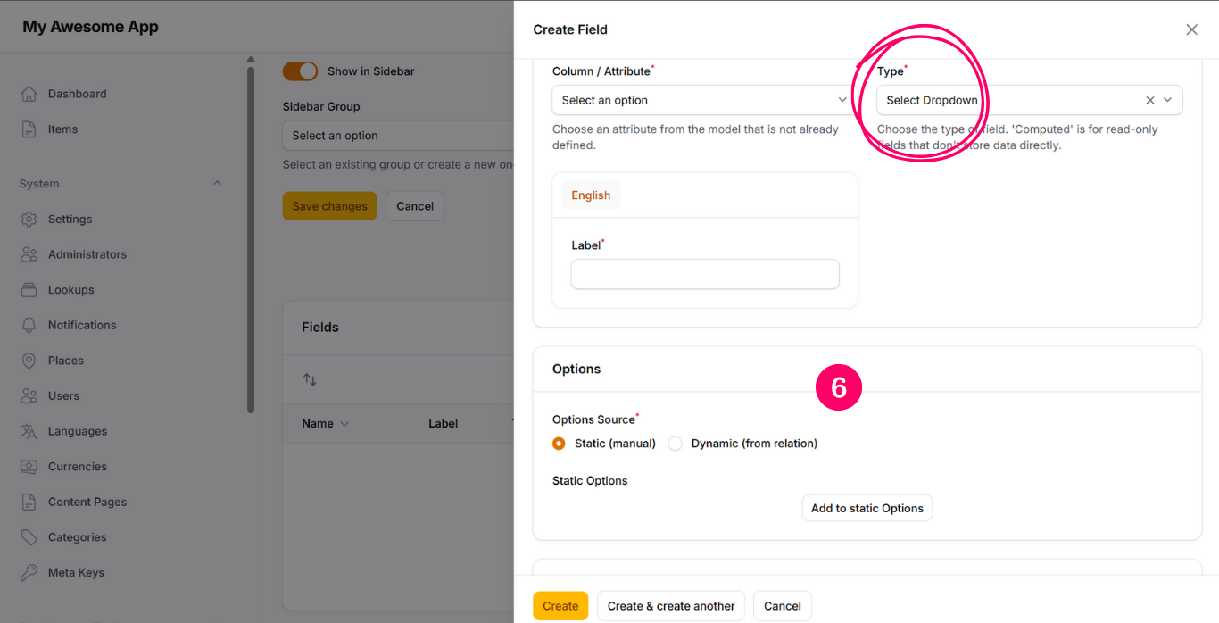
Task: Click the Add to static Options button
Action: pyautogui.click(x=867, y=508)
